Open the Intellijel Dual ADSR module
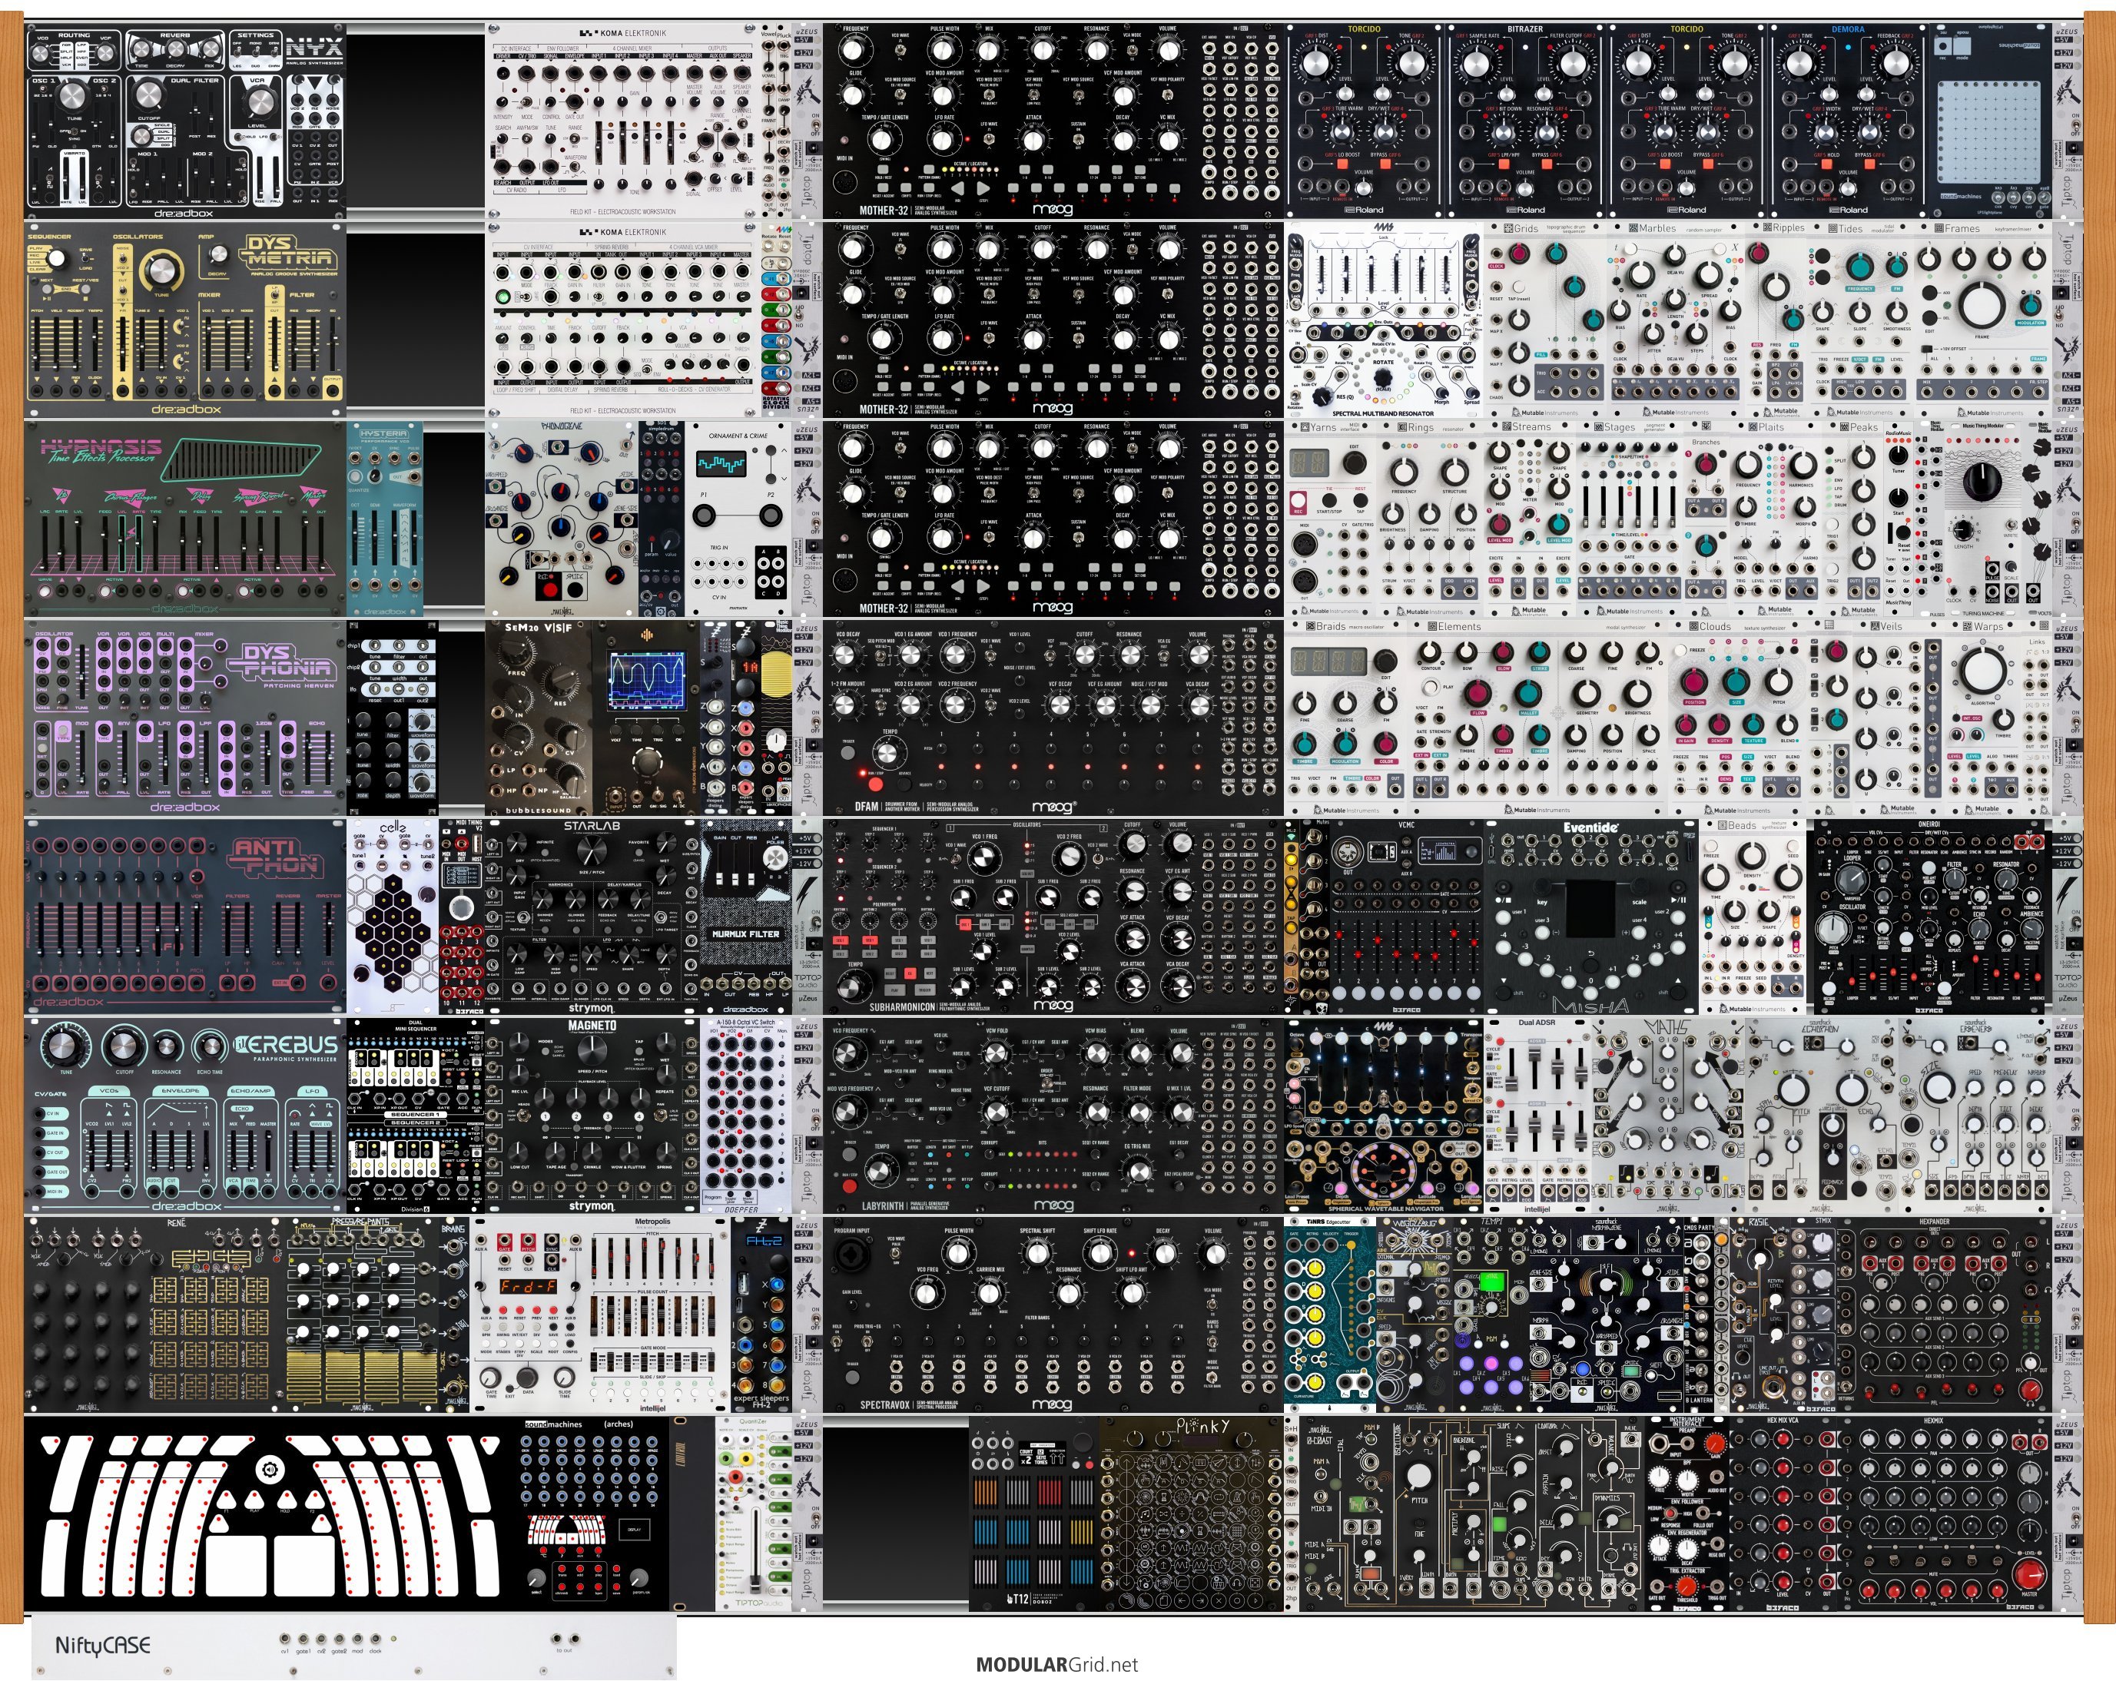This screenshot has width=2116, height=1681. [x=1538, y=1117]
